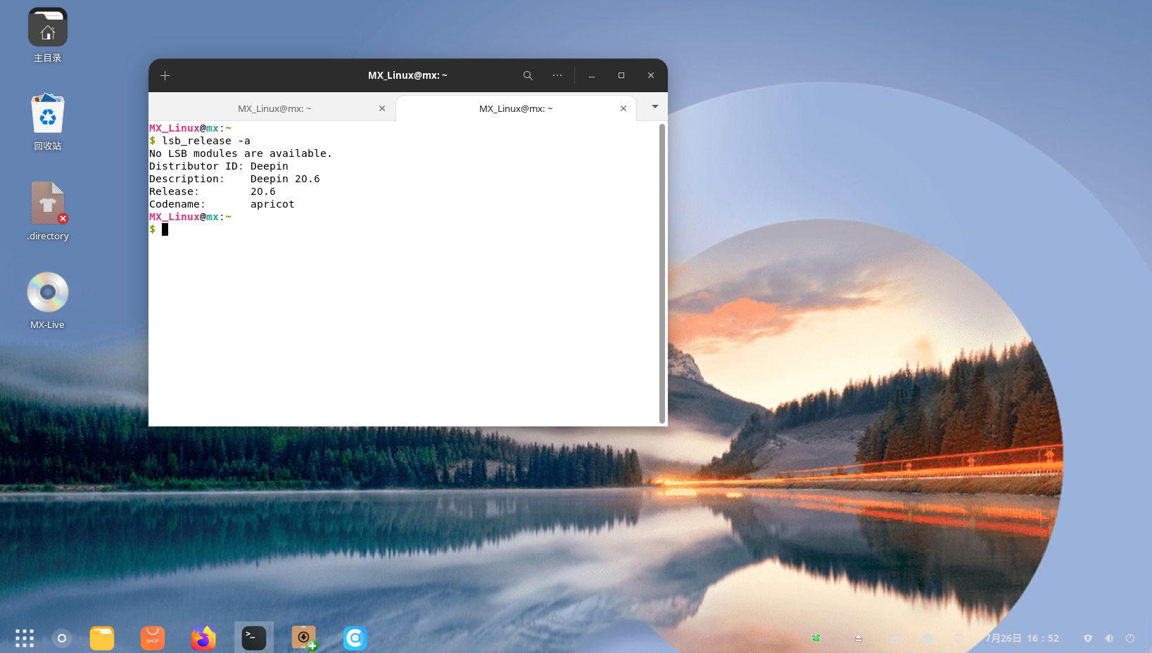
Task: Open the orange SHOP app store
Action: click(153, 638)
